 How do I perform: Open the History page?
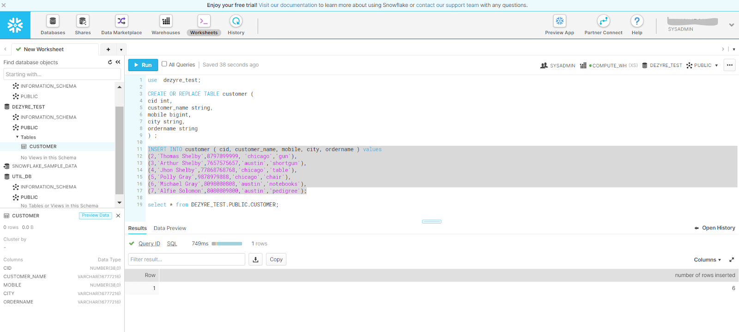click(236, 25)
